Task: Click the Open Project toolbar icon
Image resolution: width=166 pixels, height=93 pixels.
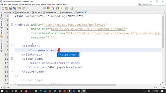Action: (11, 8)
